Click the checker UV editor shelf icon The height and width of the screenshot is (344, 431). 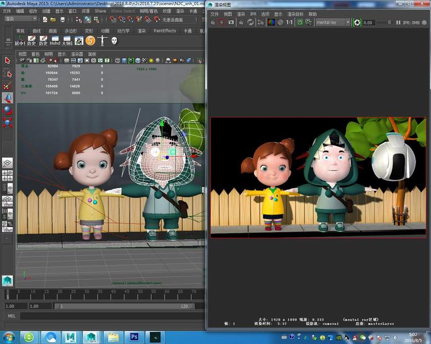click(x=79, y=41)
